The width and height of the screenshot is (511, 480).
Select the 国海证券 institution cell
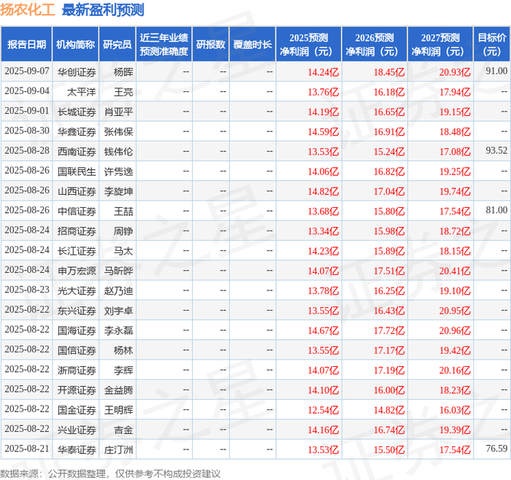pyautogui.click(x=77, y=330)
